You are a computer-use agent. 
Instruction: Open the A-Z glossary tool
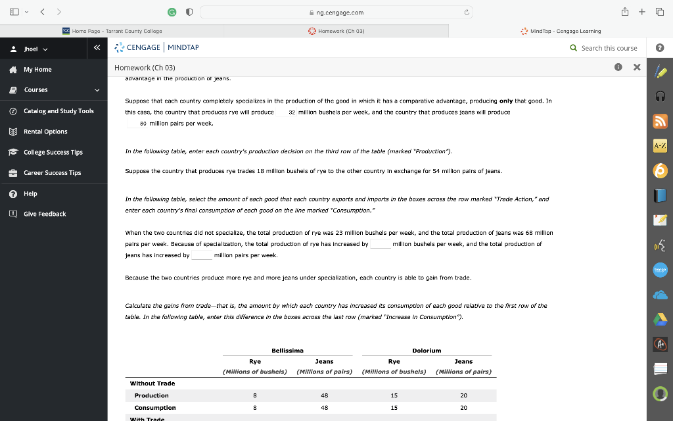point(661,146)
